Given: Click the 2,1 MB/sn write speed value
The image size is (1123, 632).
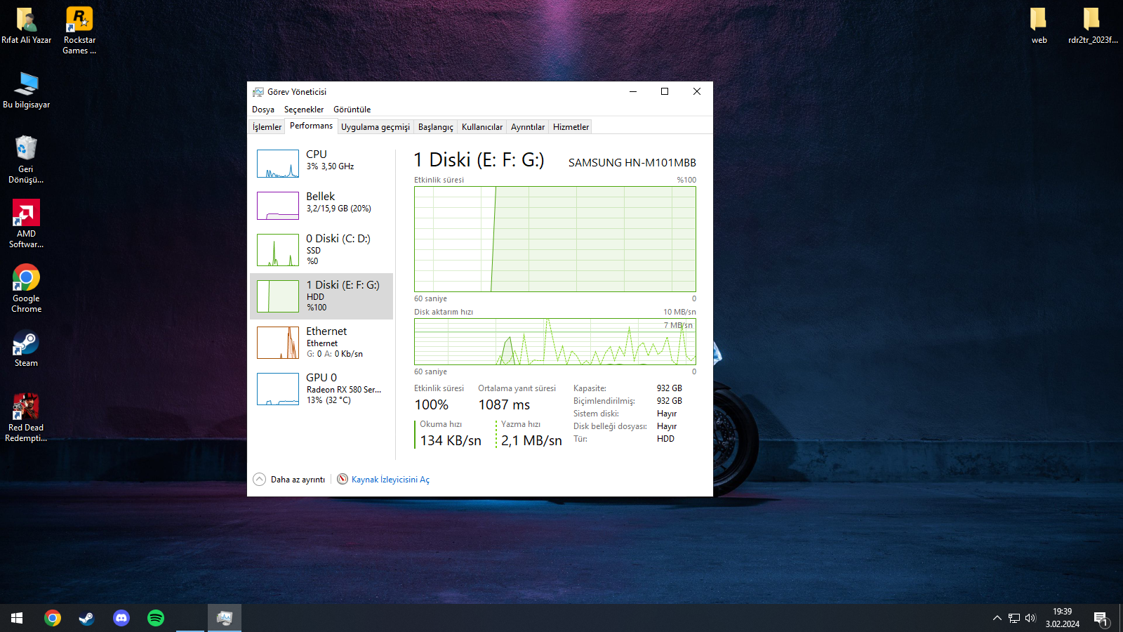Looking at the screenshot, I should pos(531,441).
